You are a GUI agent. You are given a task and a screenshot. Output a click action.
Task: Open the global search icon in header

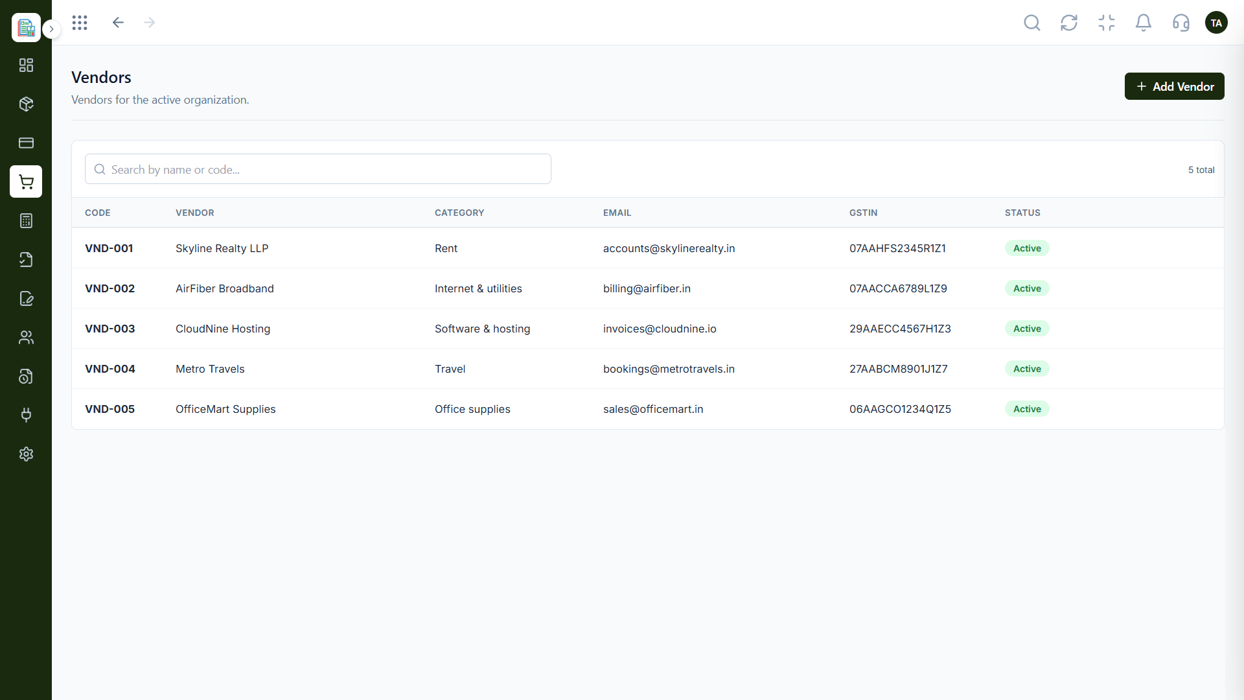coord(1032,23)
